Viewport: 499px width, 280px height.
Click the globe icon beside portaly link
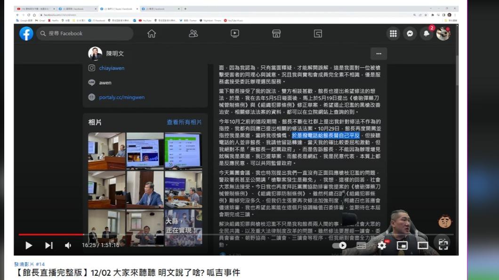(92, 97)
